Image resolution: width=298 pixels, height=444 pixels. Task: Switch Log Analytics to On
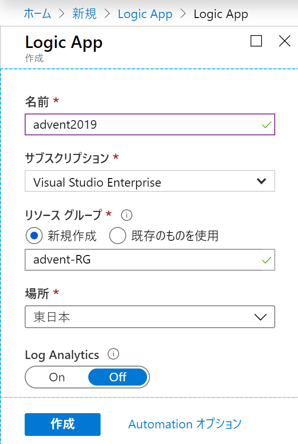click(x=57, y=378)
